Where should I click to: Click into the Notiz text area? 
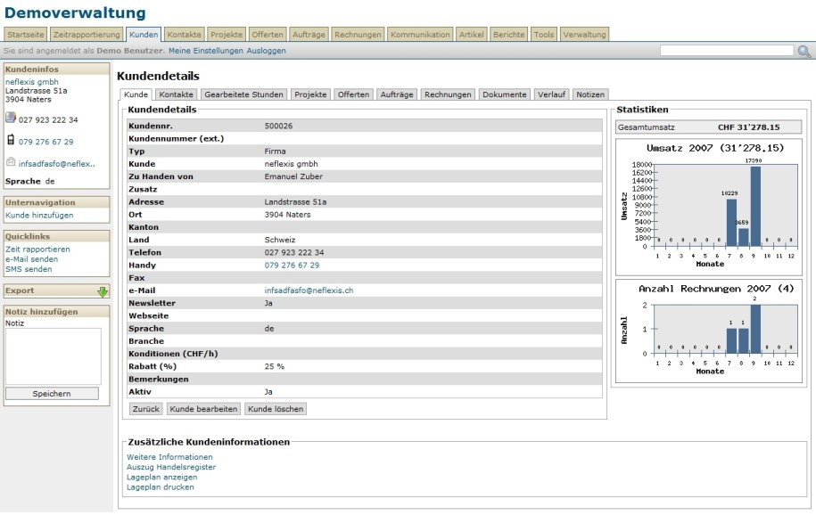click(54, 356)
